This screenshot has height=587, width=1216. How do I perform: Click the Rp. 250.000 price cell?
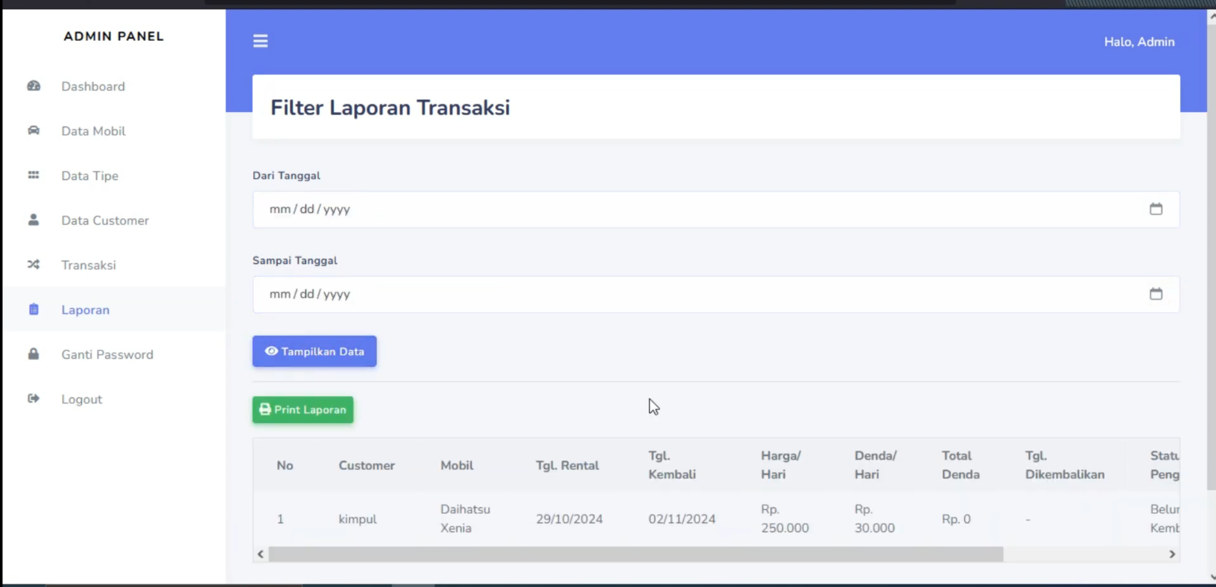coord(785,518)
